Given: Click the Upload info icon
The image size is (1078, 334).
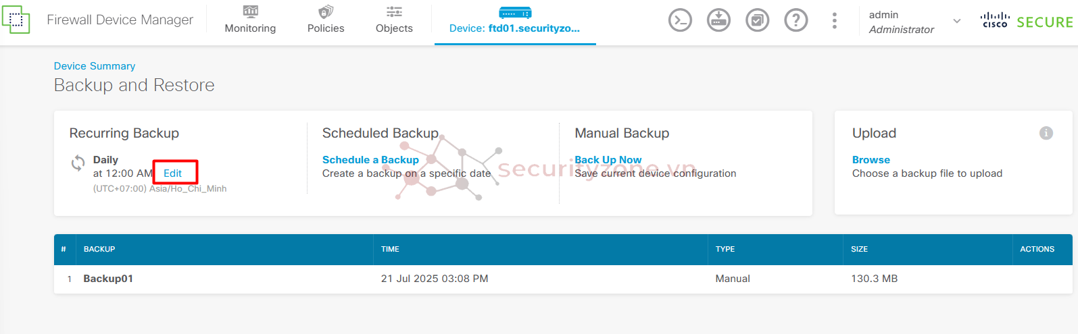Looking at the screenshot, I should tap(1046, 133).
